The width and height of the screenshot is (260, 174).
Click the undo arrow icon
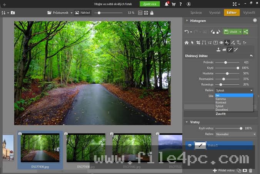coord(187,31)
